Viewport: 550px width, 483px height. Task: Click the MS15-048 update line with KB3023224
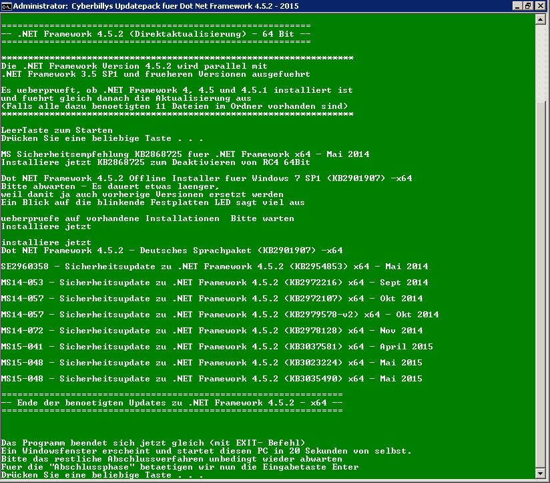(212, 363)
